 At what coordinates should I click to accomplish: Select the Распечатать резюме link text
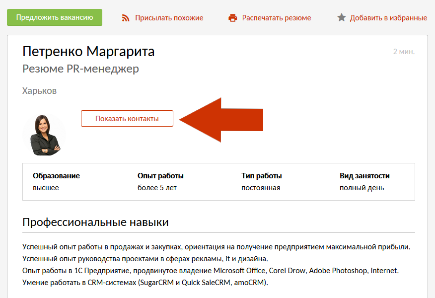[276, 18]
